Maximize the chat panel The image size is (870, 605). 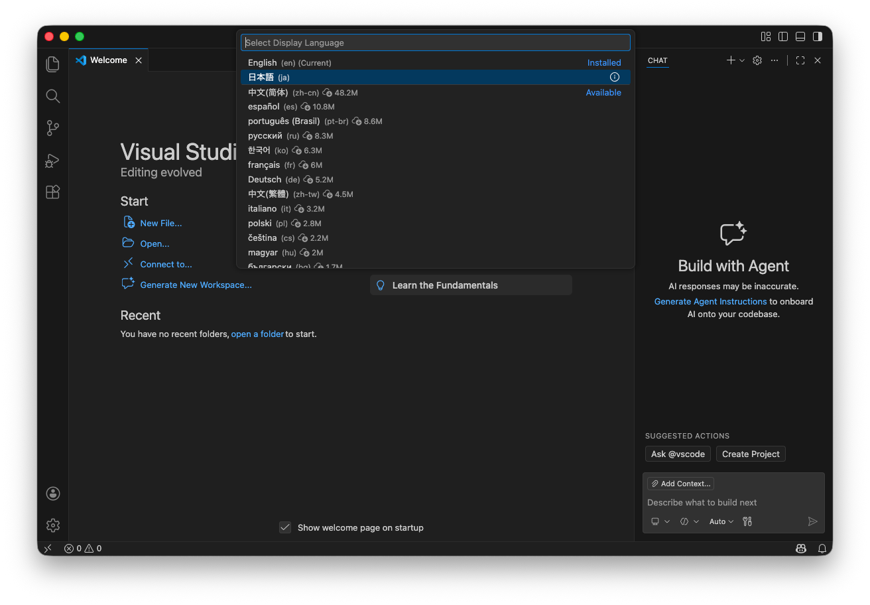pos(800,60)
